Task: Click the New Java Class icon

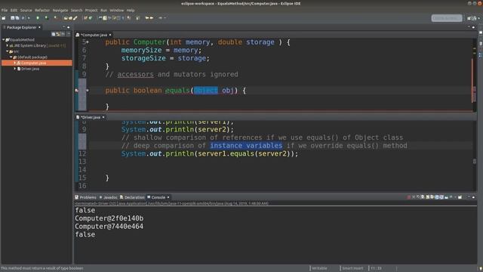Action: [91, 18]
